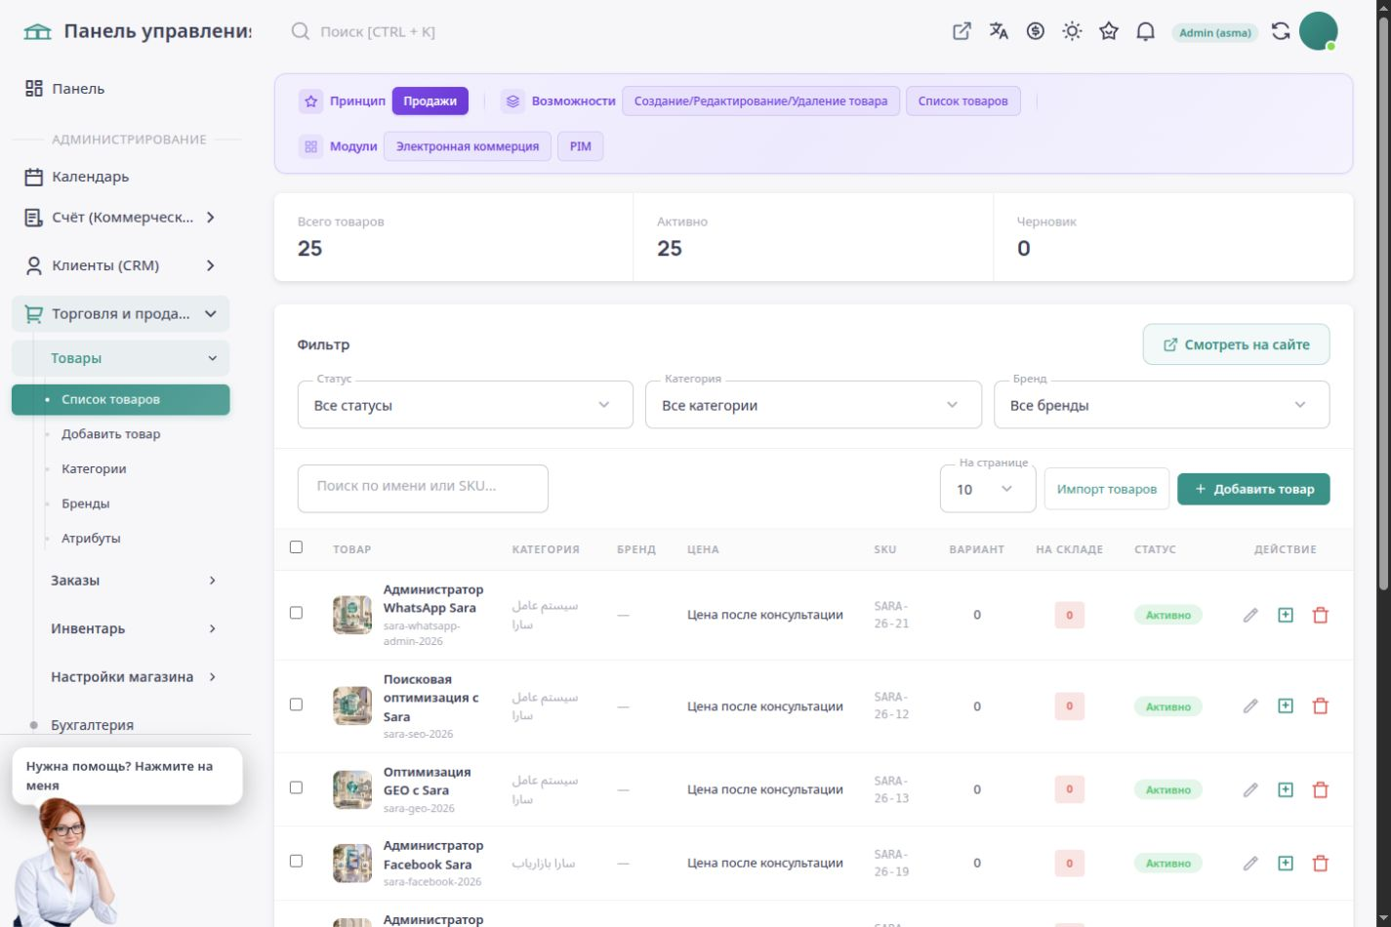Click the green Добавить товар button
This screenshot has width=1391, height=927.
coord(1253,489)
